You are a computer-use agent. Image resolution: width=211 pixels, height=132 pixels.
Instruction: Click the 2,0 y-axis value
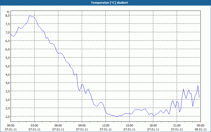7,117
